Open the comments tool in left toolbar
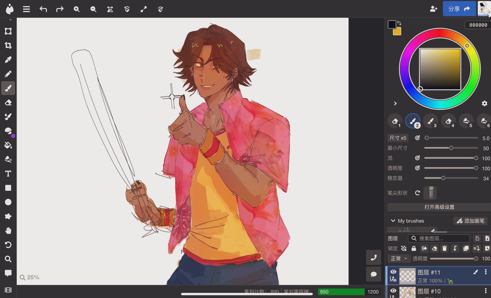This screenshot has height=298, width=491. (x=8, y=273)
